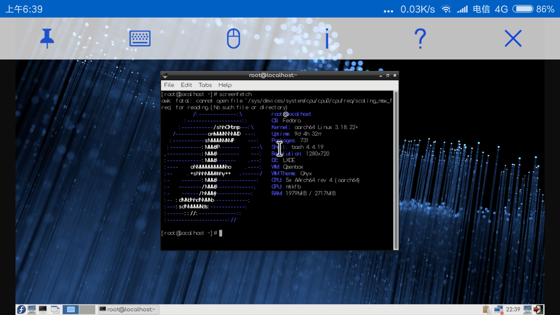This screenshot has width=560, height=315.
Task: Click the show desktop panel icon
Action: click(55, 309)
